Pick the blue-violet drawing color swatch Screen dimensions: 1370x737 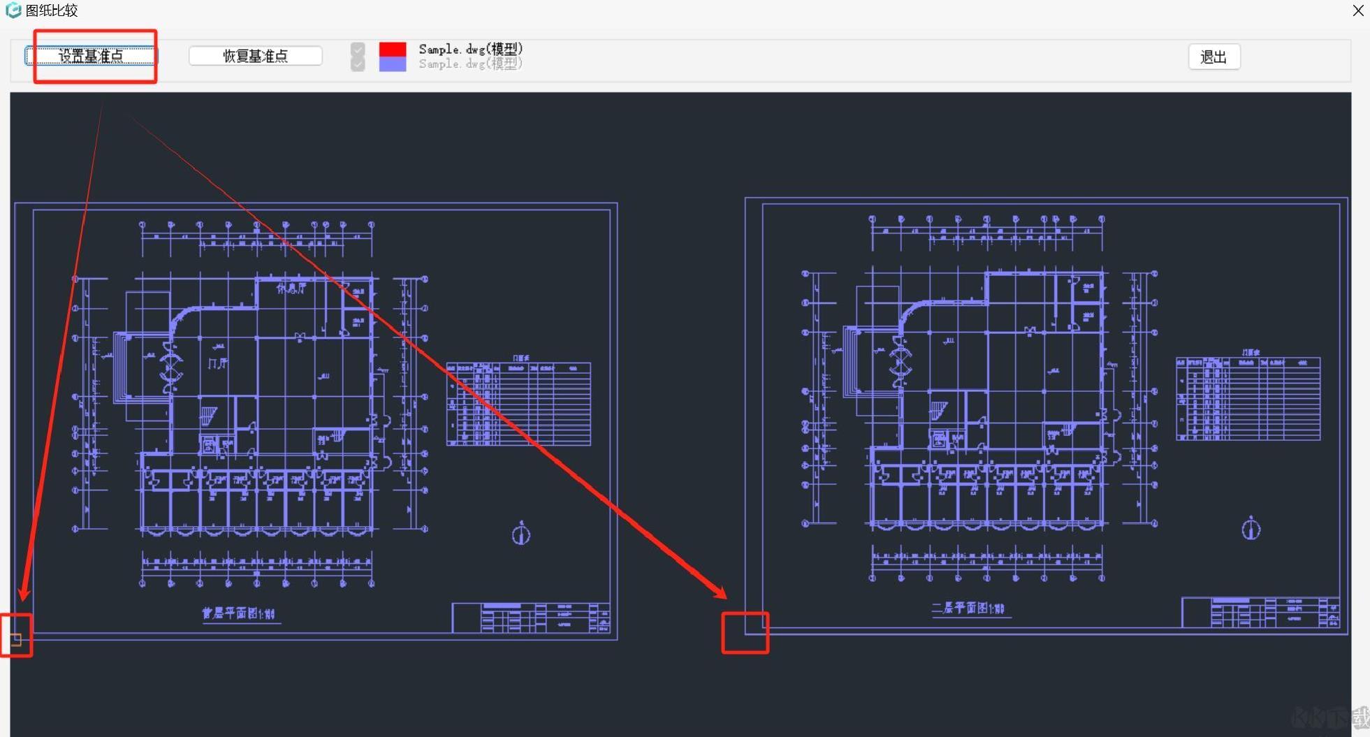[x=393, y=64]
